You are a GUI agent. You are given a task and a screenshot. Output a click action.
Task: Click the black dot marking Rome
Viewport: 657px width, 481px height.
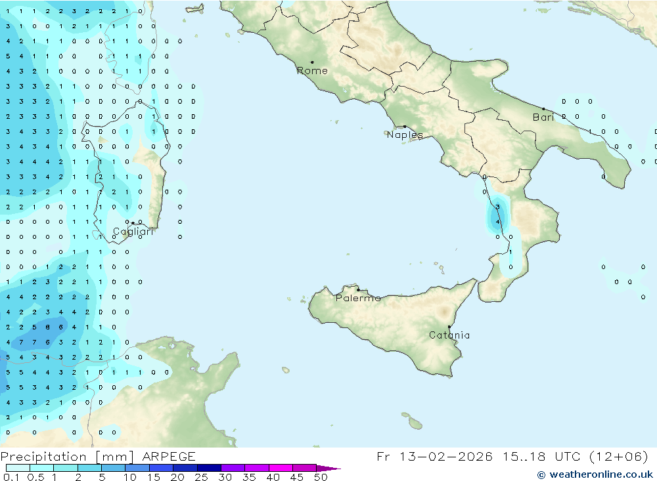[x=312, y=62]
